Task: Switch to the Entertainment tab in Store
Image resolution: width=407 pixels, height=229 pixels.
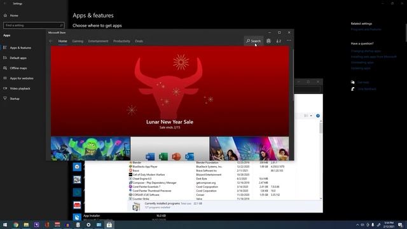Action: point(98,41)
